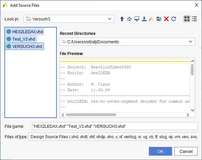Click in the File name field
The height and width of the screenshot is (160, 202).
click(x=114, y=126)
